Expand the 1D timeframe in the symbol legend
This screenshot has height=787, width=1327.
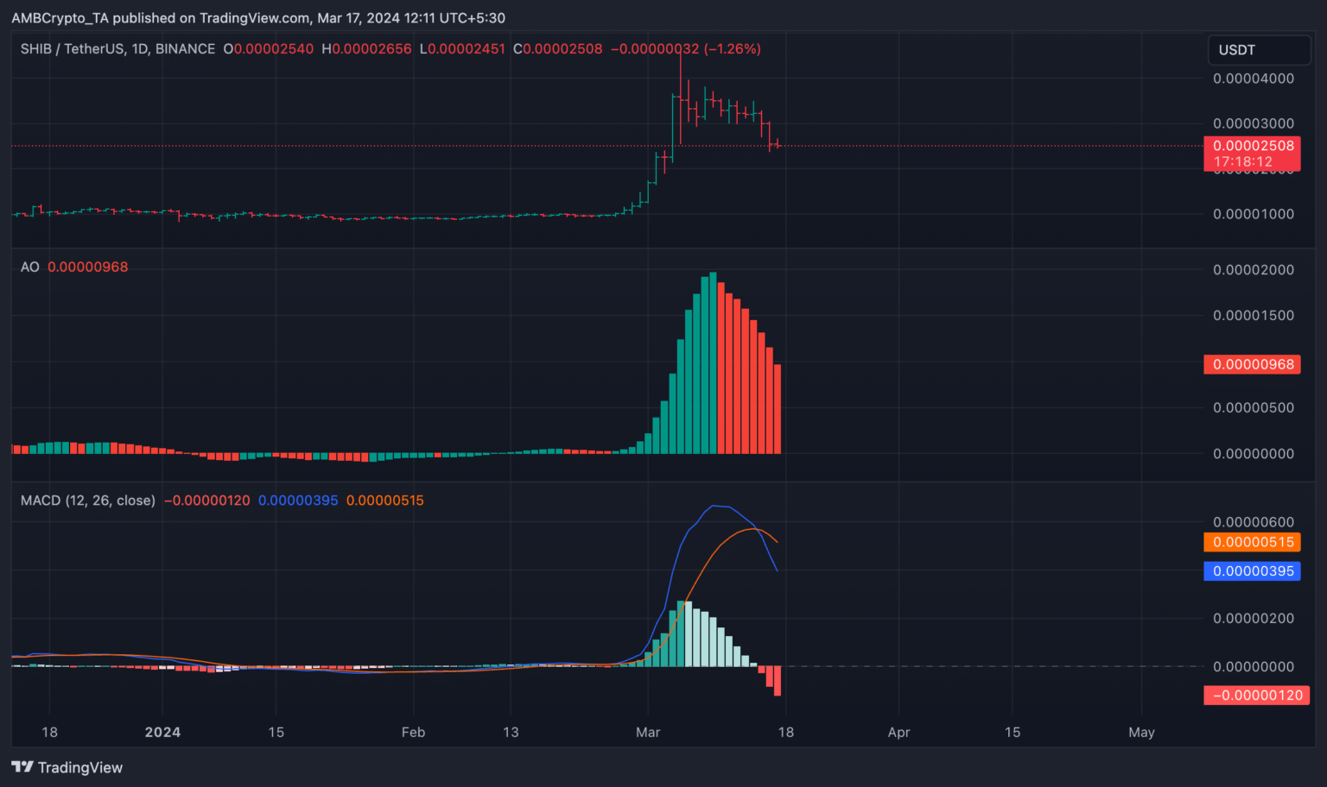(x=138, y=49)
